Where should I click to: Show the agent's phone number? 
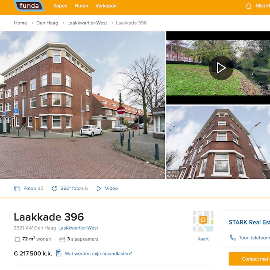coord(255,238)
